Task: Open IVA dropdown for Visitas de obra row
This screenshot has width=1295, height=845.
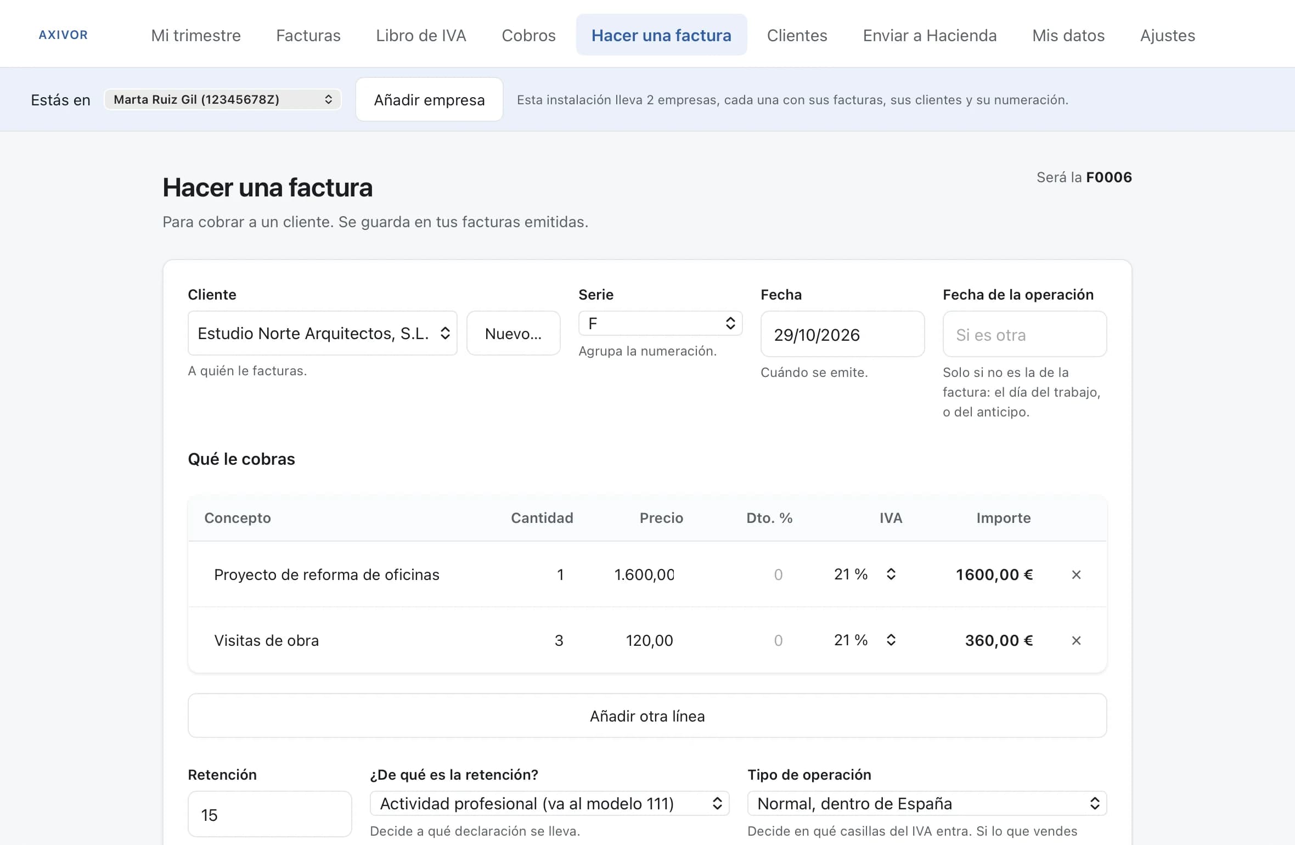Action: coord(865,640)
